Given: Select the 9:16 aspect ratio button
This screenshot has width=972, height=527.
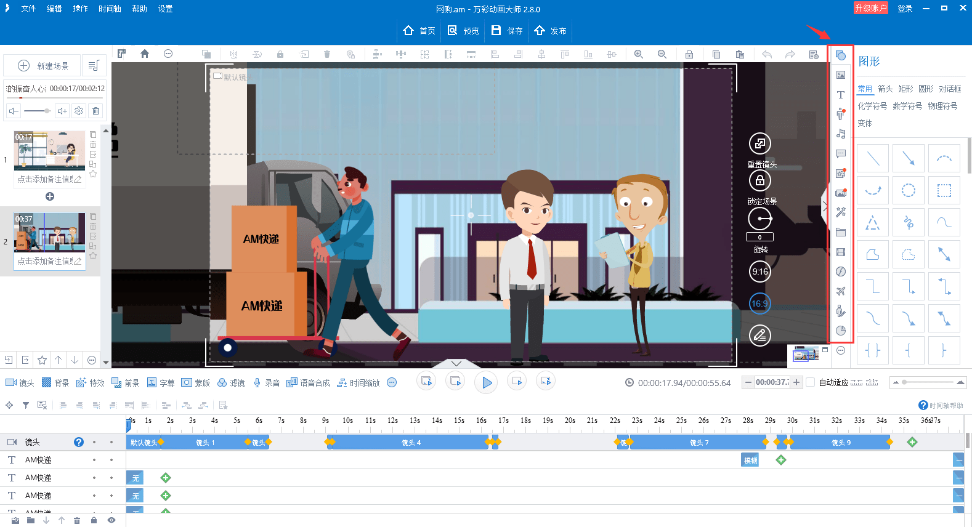Looking at the screenshot, I should pos(759,272).
